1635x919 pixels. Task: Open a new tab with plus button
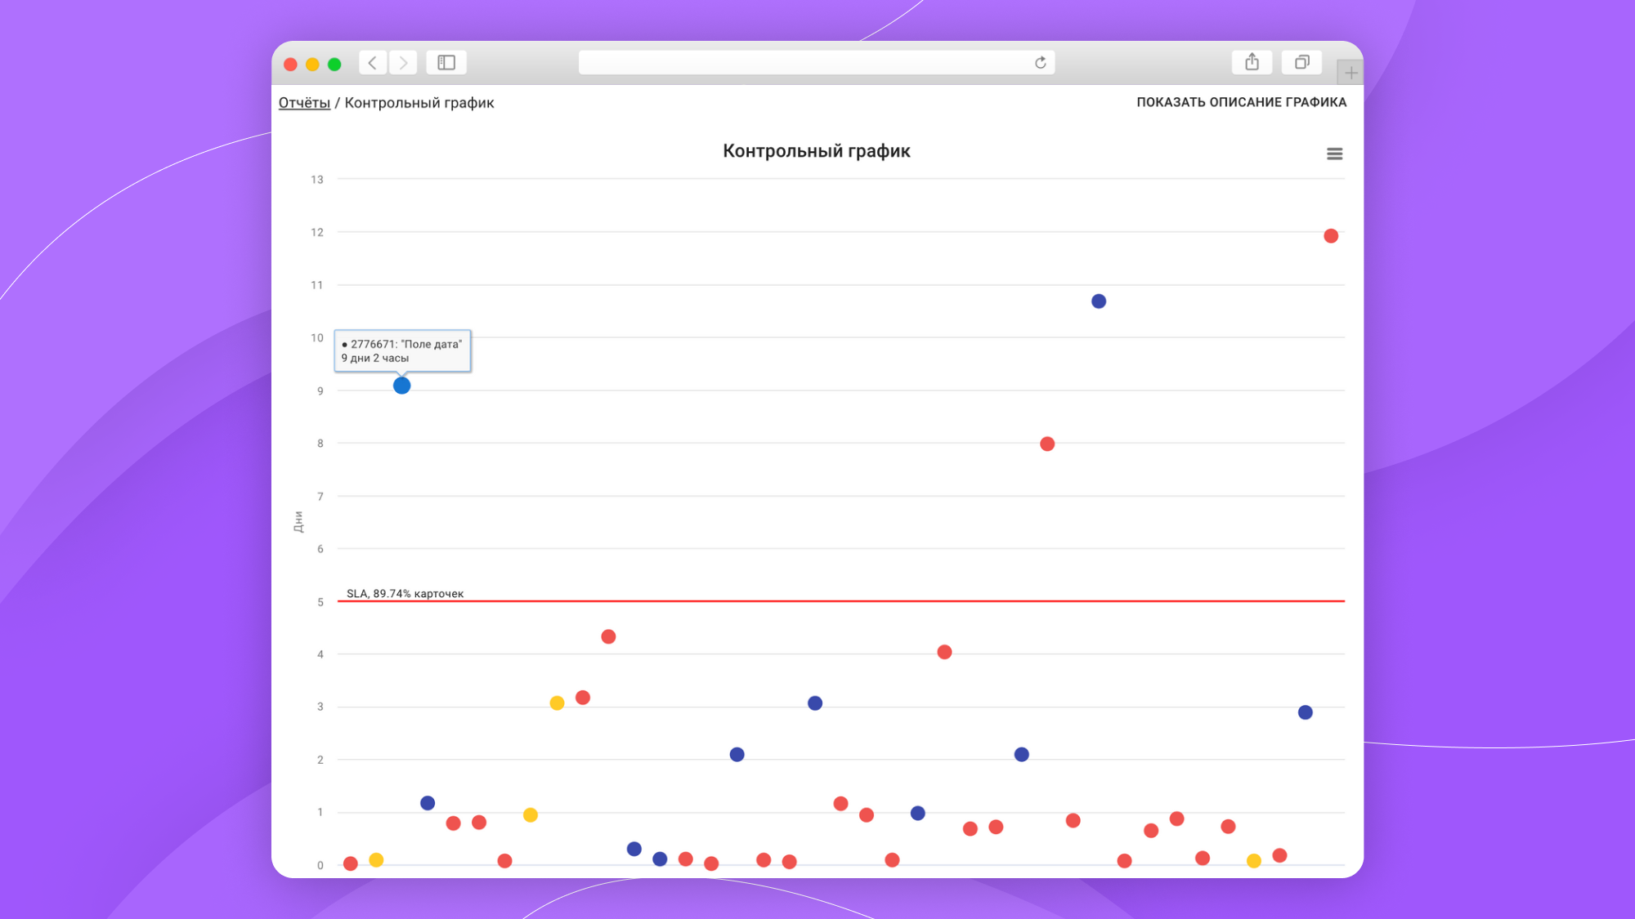pyautogui.click(x=1351, y=74)
